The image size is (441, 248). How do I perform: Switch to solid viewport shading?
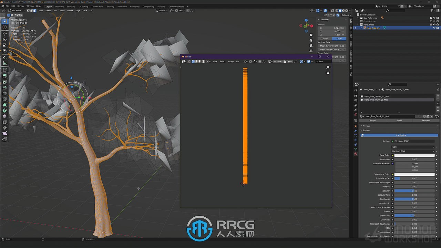point(340,11)
